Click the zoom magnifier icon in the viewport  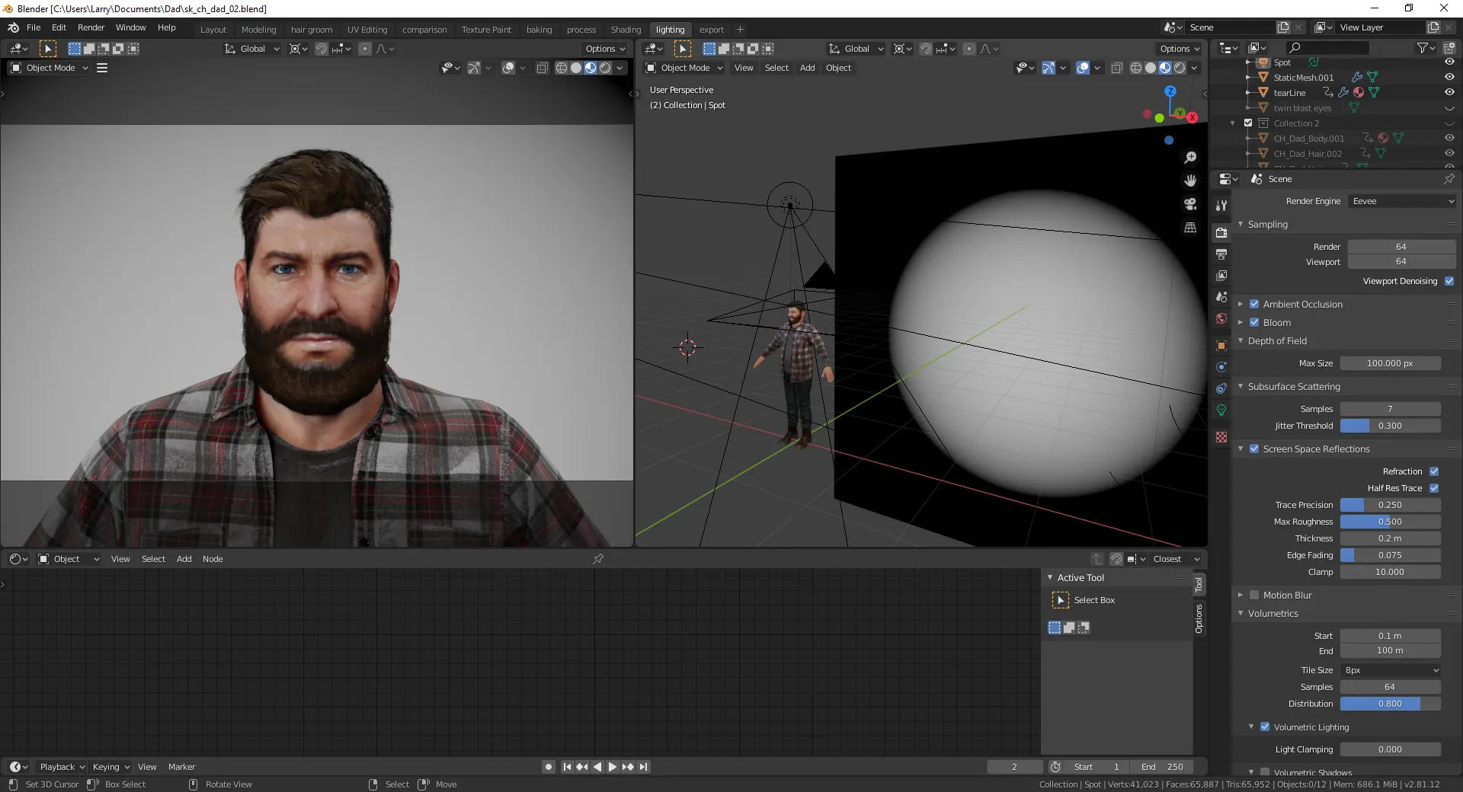[x=1190, y=158]
